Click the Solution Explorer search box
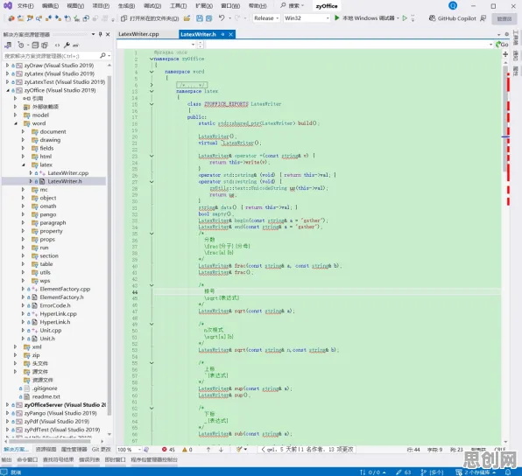This screenshot has height=476, width=522. pos(53,56)
